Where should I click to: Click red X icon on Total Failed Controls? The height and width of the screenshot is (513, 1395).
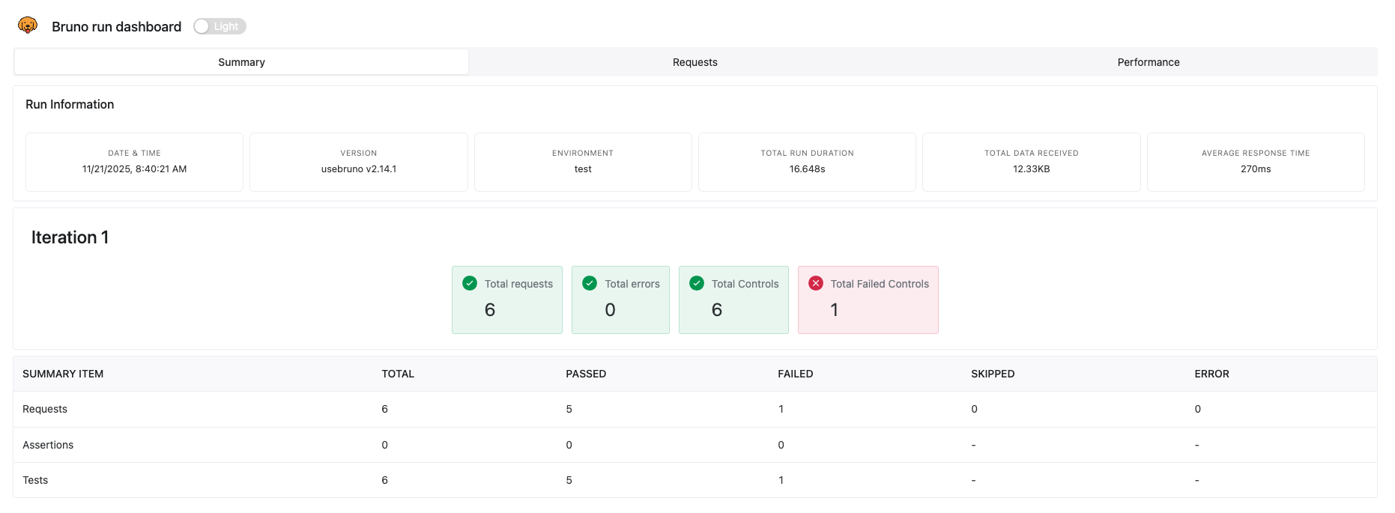click(x=816, y=283)
